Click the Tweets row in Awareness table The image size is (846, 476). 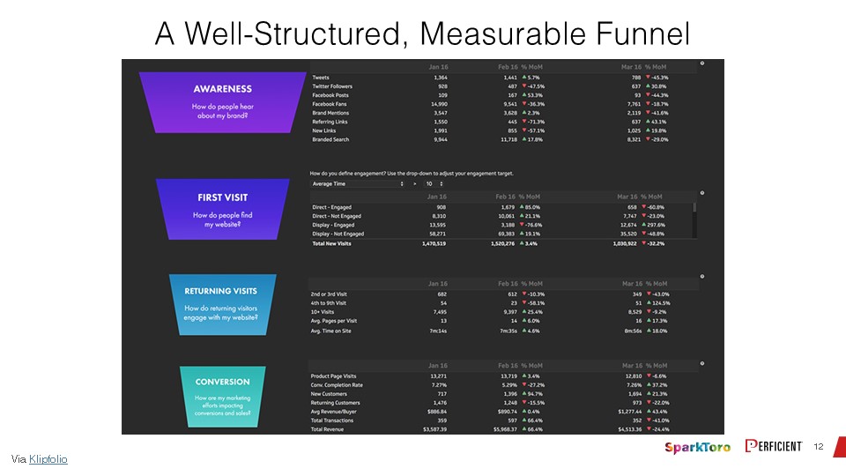tap(503, 78)
